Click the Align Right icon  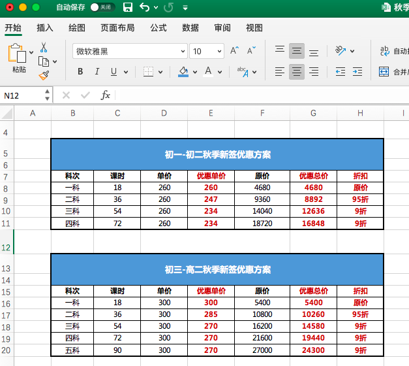click(314, 72)
